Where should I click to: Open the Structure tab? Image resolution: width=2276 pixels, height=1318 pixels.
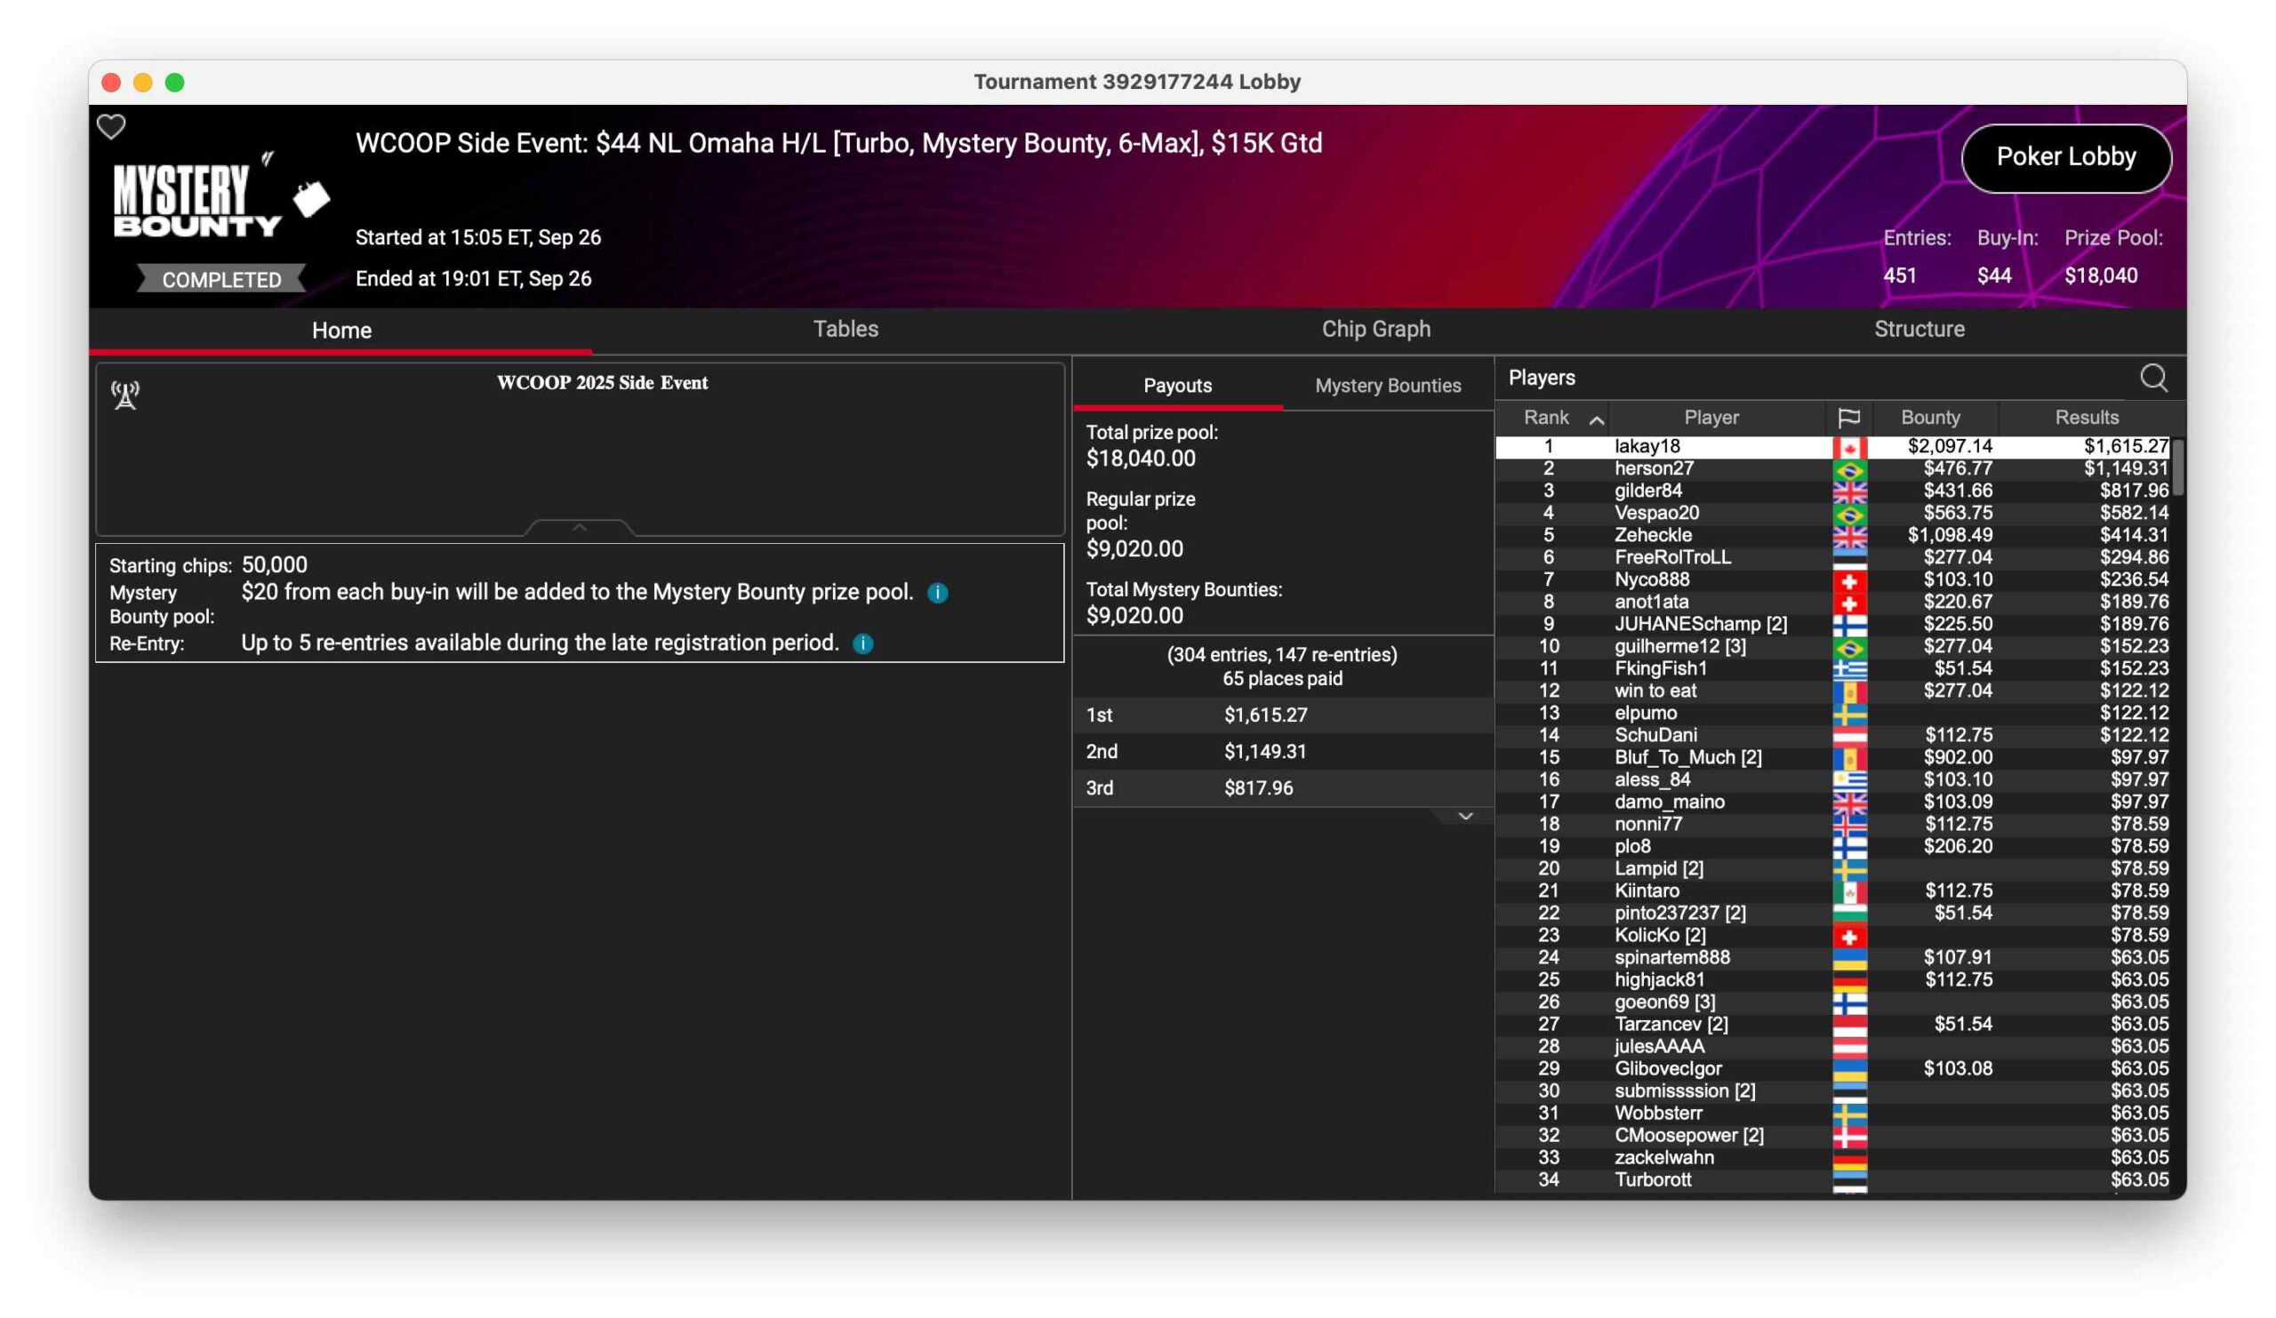1919,330
